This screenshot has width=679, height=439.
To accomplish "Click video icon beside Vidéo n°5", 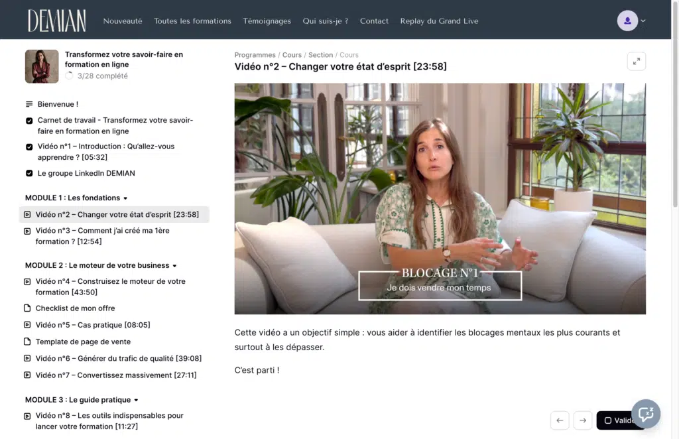I will (27, 325).
